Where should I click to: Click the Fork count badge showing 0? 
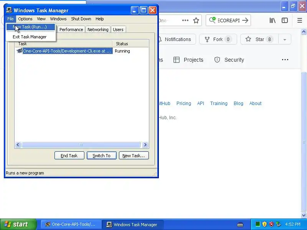coord(228,39)
